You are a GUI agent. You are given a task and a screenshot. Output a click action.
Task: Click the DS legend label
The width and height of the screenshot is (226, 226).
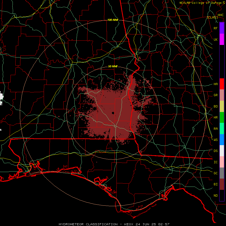pos(216,151)
